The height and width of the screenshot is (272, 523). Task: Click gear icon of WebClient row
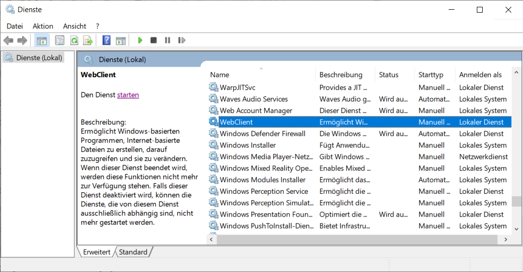click(213, 121)
